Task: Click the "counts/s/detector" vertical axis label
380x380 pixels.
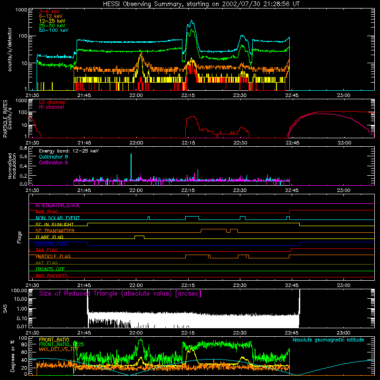Action: pyautogui.click(x=10, y=49)
